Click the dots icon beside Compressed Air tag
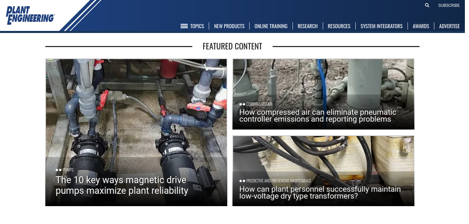This screenshot has height=224, width=469. click(242, 104)
